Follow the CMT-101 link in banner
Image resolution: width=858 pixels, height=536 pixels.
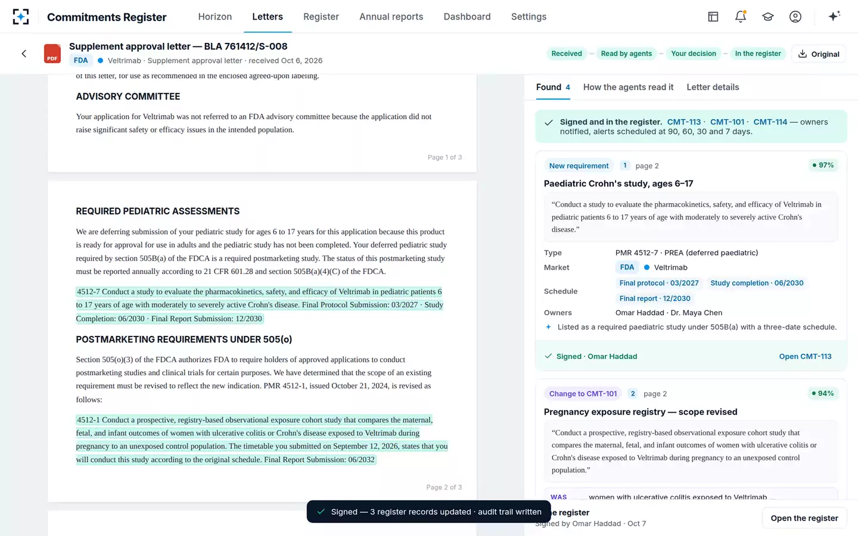click(x=727, y=121)
